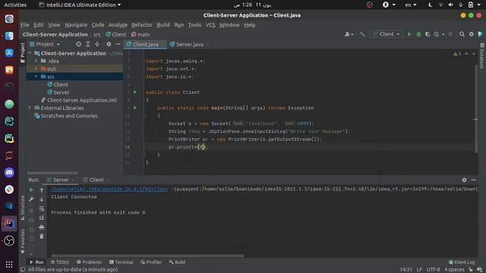
Task: Open the OBS Studio icon in the dock
Action: pyautogui.click(x=9, y=240)
